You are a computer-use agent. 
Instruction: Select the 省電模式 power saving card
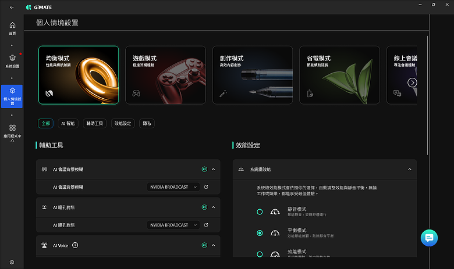coord(339,75)
